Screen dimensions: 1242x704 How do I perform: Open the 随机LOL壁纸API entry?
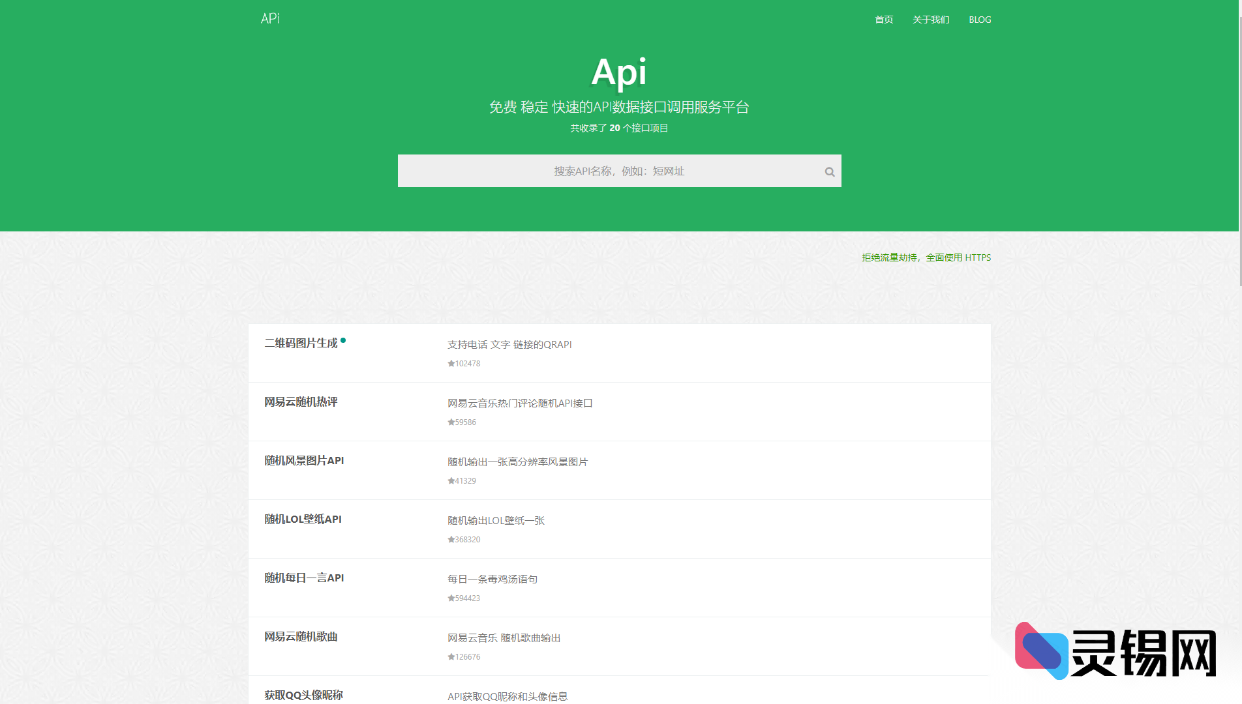302,520
